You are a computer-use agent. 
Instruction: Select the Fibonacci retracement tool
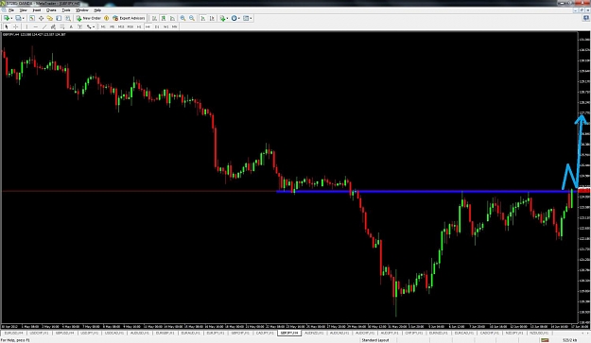coord(62,26)
